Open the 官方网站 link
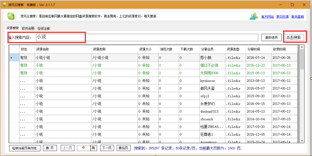The width and height of the screenshot is (312, 156). pos(267,16)
